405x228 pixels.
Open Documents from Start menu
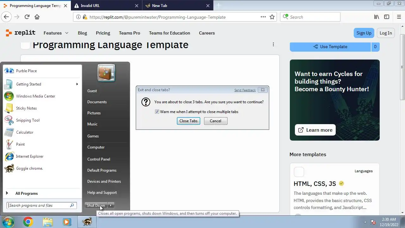(97, 102)
